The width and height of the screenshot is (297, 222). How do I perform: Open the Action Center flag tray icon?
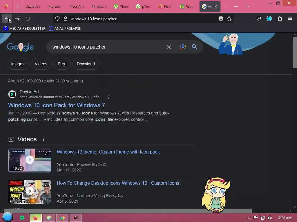[256, 218]
